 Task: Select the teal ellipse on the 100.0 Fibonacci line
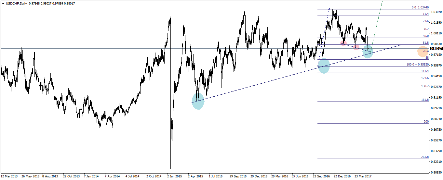(x=324, y=66)
